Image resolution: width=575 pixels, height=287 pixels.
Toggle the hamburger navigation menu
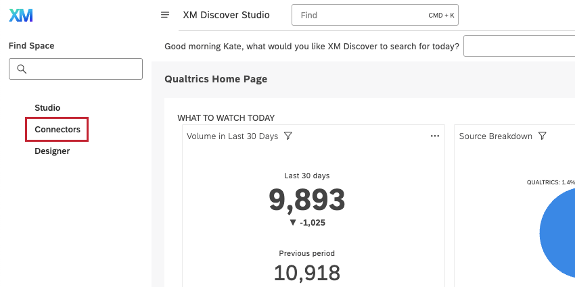point(165,15)
